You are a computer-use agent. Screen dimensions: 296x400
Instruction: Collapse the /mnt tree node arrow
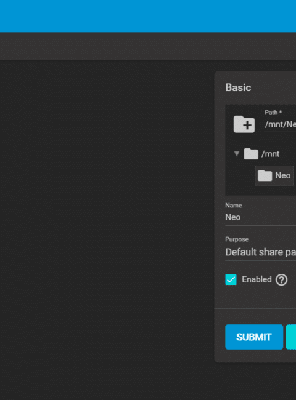pyautogui.click(x=237, y=154)
